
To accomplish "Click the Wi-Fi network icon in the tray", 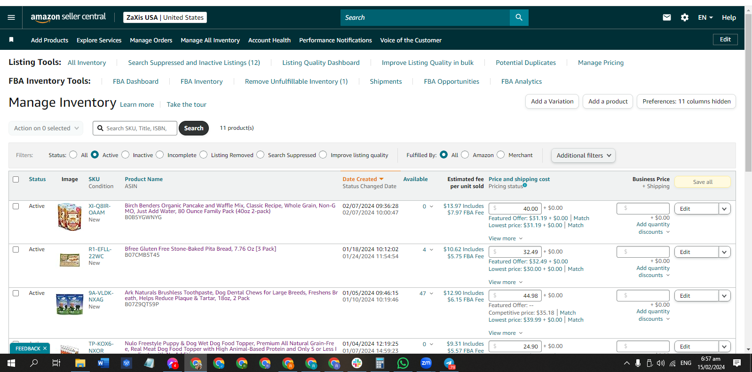I will [673, 363].
